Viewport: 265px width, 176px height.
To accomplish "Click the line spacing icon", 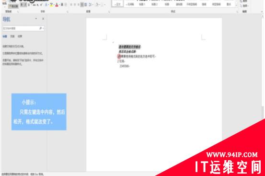I will 90,5.
